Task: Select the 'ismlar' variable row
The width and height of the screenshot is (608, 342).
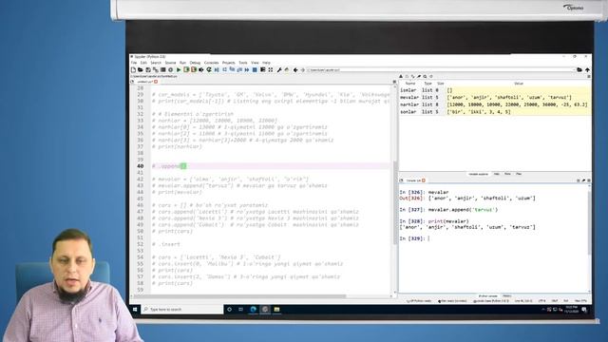Action: pos(495,90)
